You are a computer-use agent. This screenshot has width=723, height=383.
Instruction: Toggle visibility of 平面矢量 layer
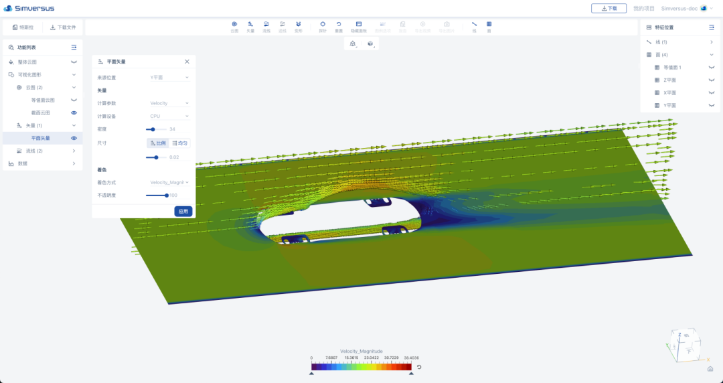[74, 138]
